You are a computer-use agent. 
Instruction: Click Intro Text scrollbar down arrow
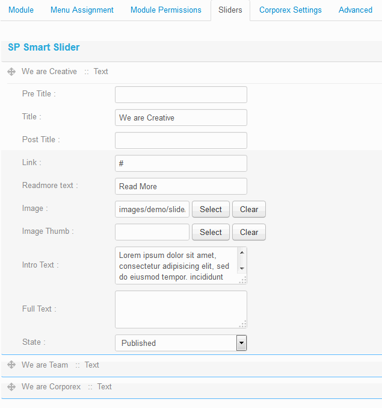point(242,268)
